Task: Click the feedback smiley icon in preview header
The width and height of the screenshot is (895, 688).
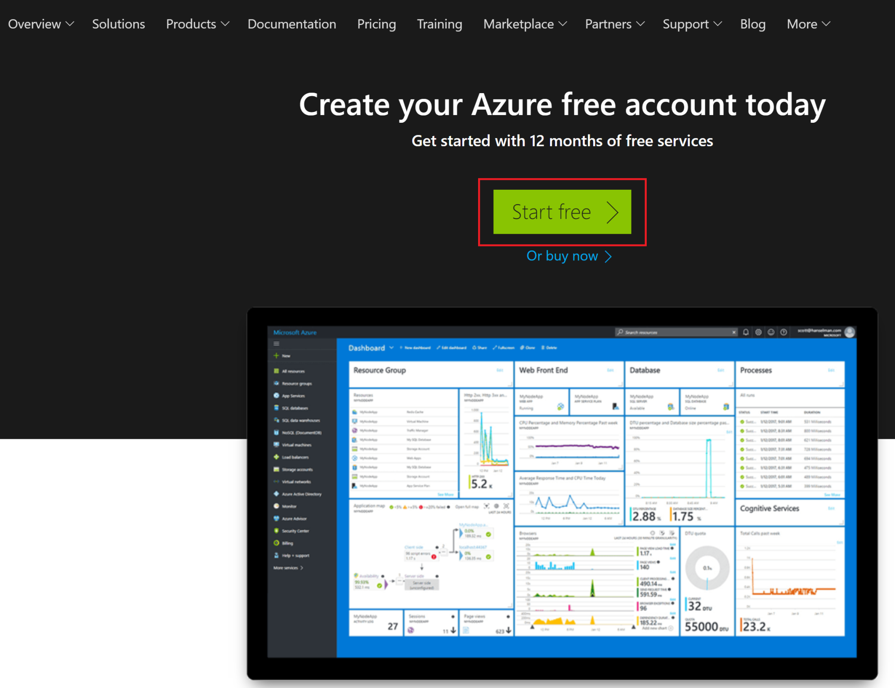Action: (771, 332)
